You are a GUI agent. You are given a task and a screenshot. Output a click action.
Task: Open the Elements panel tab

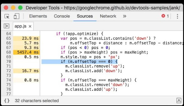pos(38,16)
